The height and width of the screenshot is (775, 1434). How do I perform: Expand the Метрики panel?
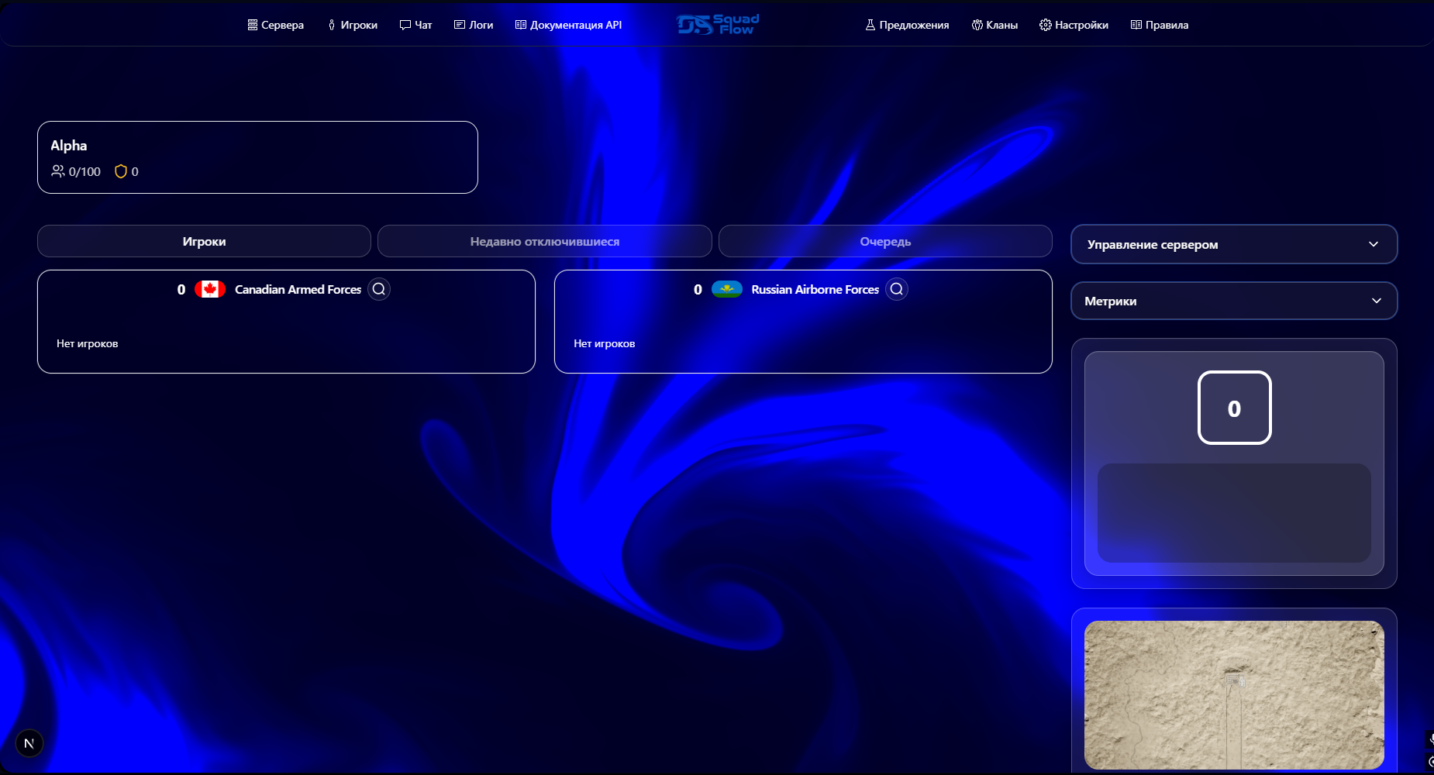pos(1234,301)
